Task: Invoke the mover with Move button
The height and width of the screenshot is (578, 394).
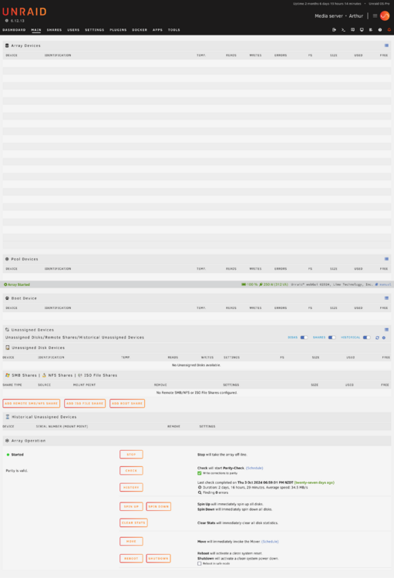Action: [x=131, y=542]
